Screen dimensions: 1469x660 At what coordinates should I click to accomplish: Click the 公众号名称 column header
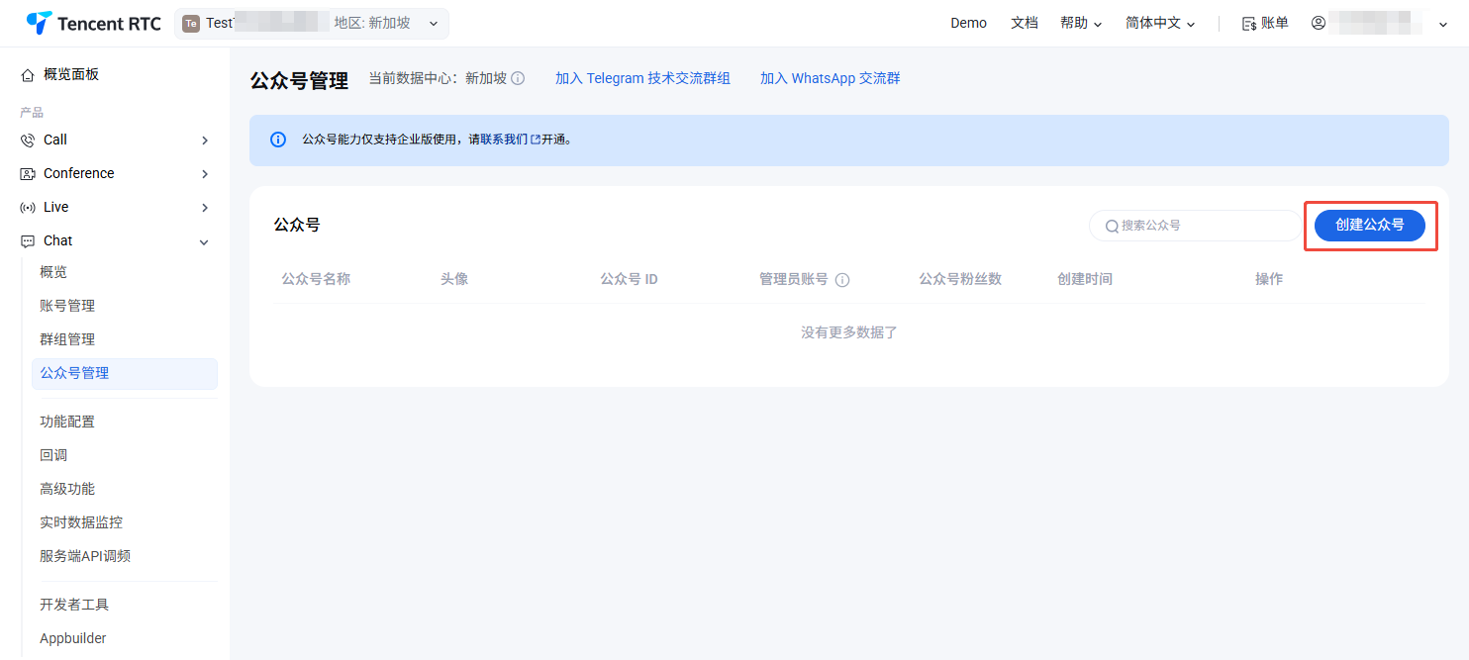(x=316, y=279)
